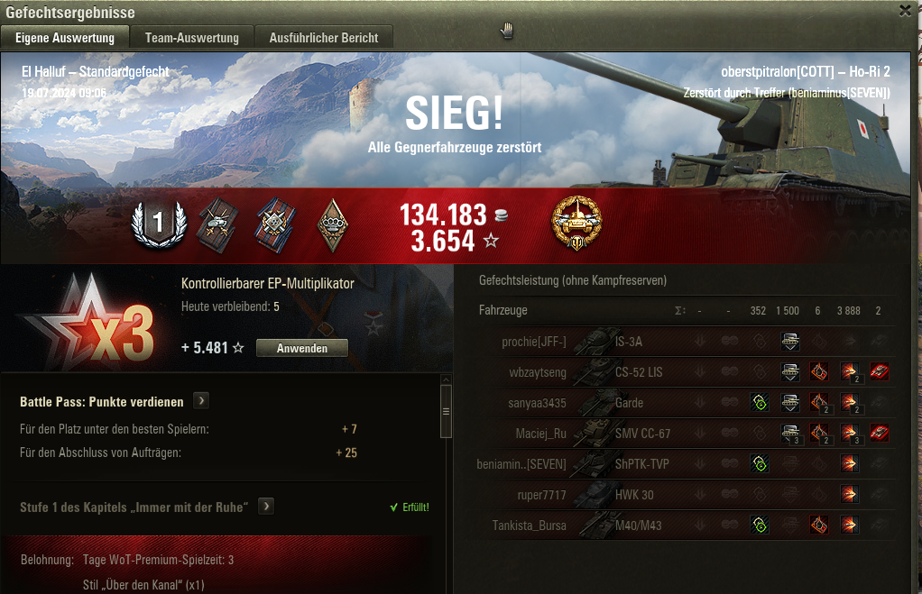Expand Stufe 1 des Kapitels arrow
Screen dimensions: 922x594
tap(266, 506)
